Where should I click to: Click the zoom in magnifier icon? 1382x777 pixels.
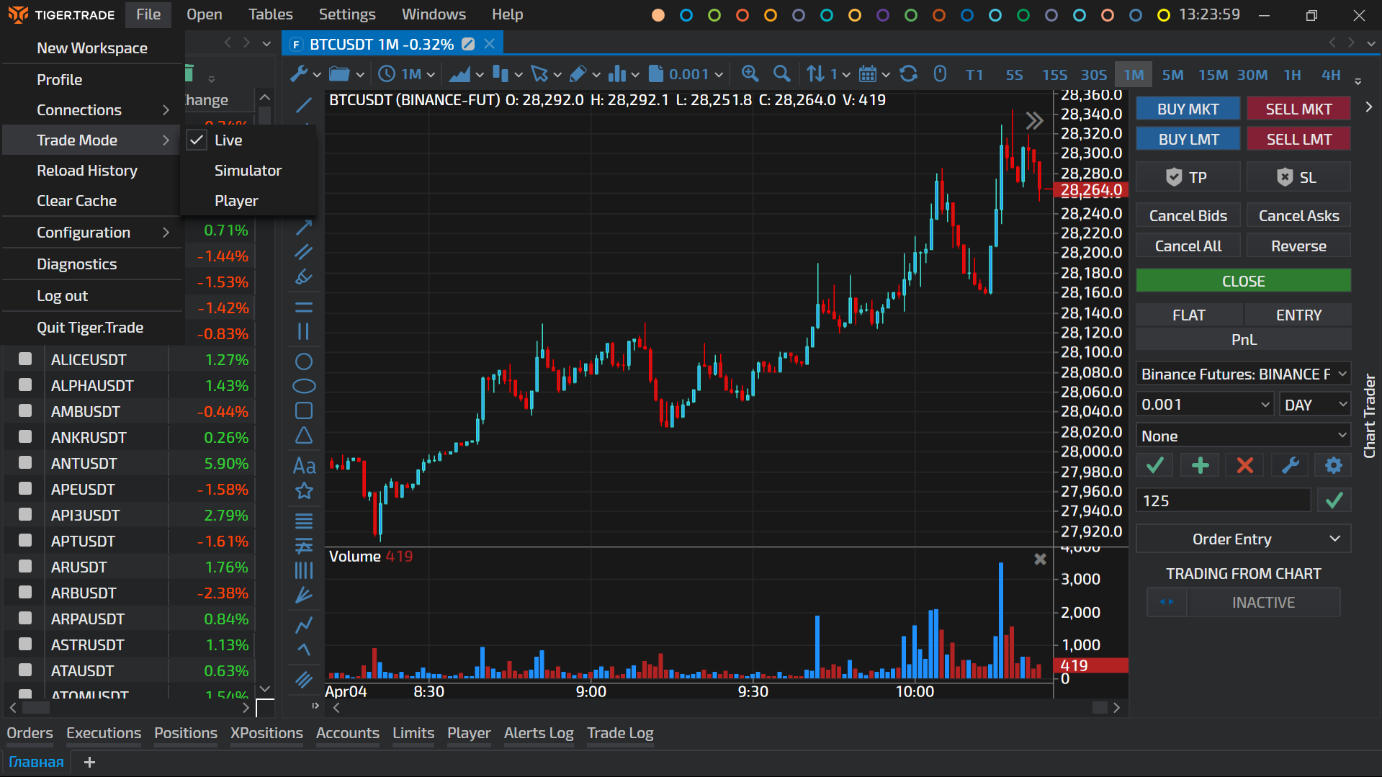(x=750, y=74)
